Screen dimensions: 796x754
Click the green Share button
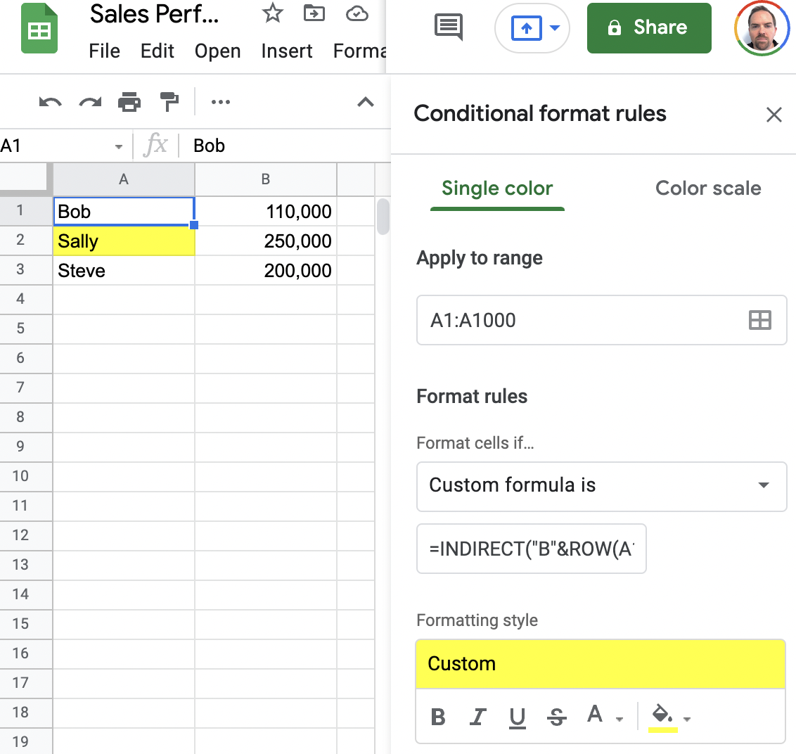pyautogui.click(x=648, y=28)
